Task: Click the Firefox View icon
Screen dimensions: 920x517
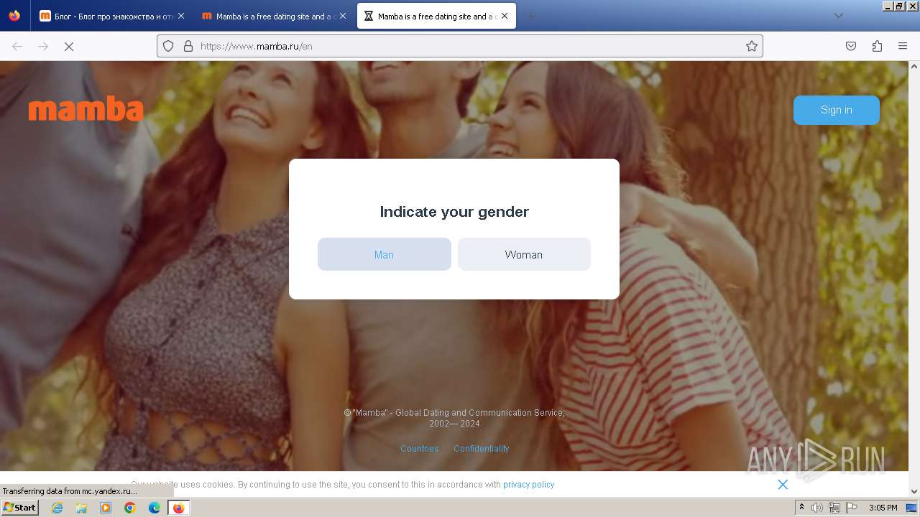Action: click(14, 16)
